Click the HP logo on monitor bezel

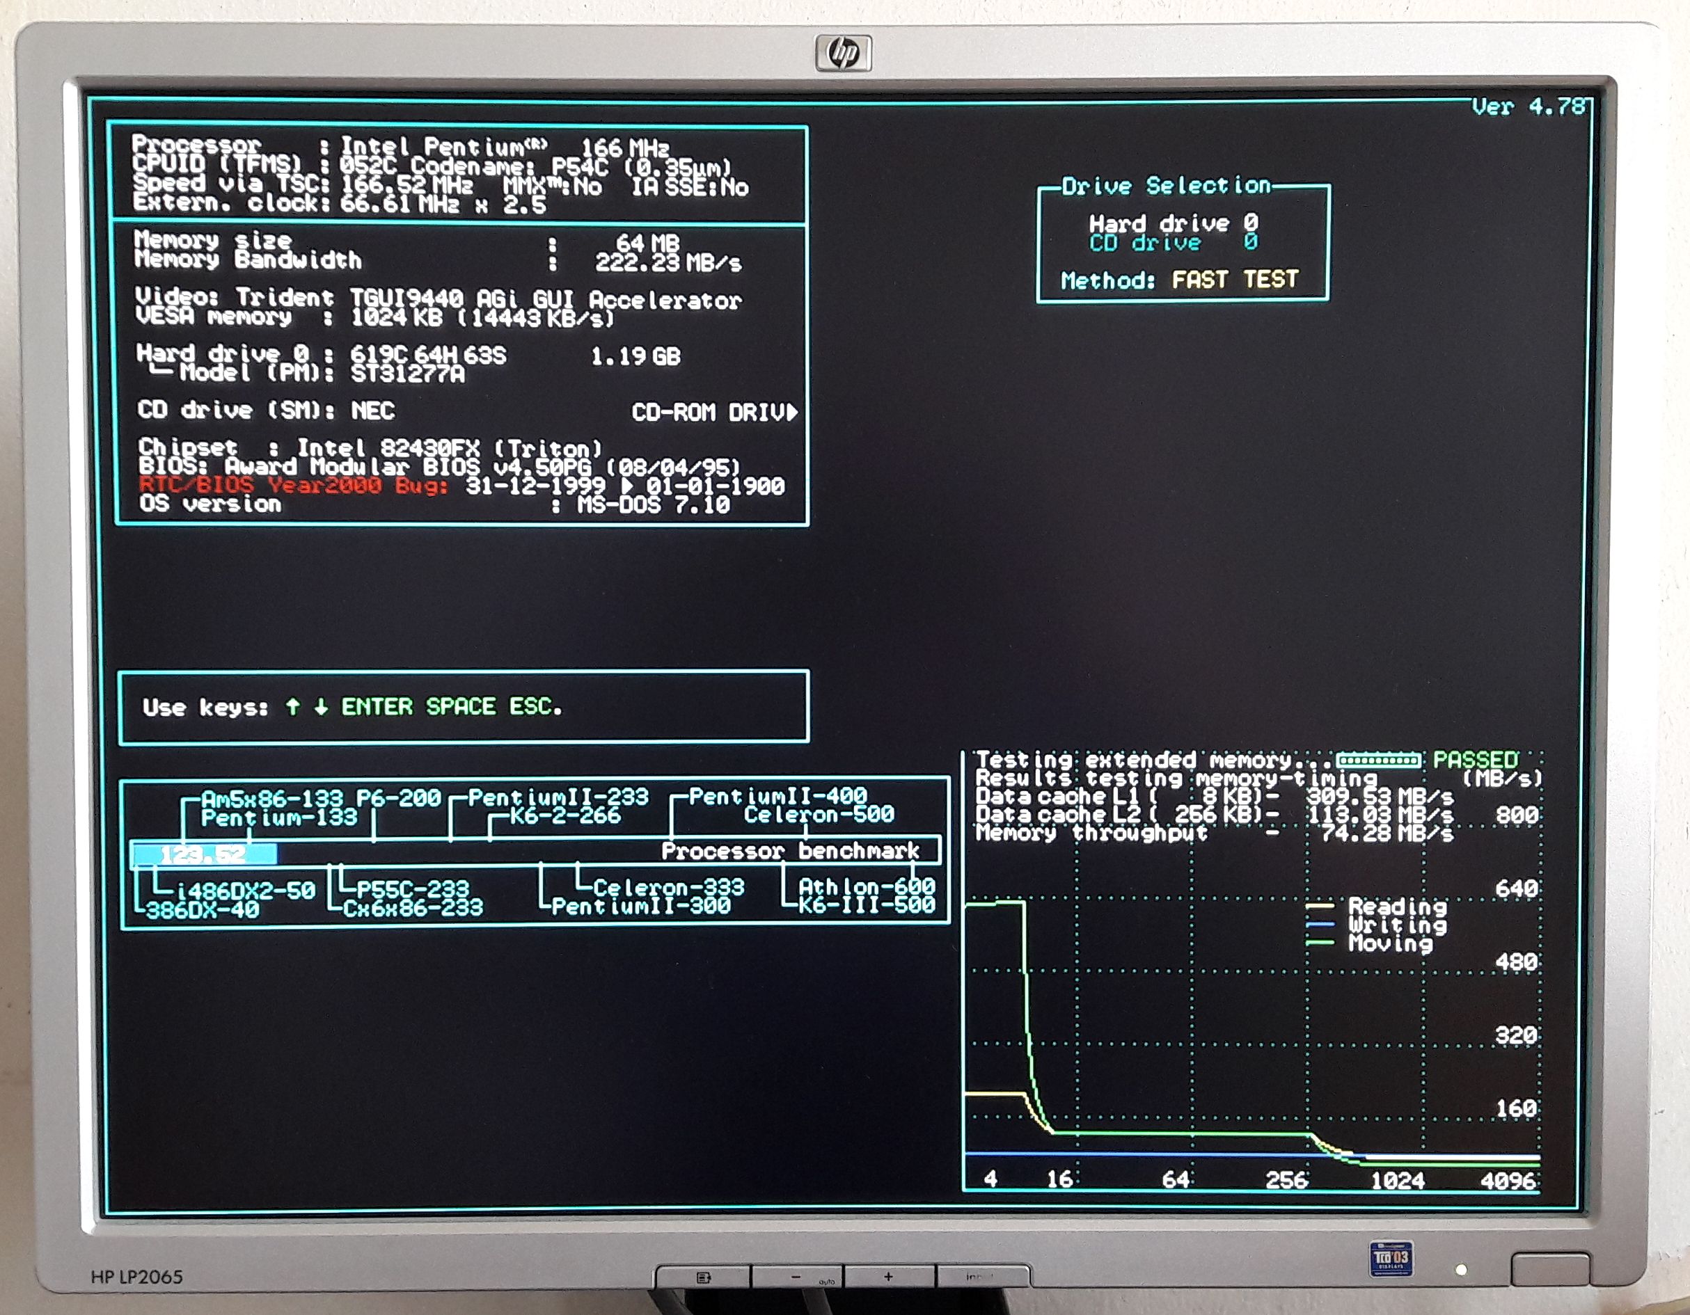pyautogui.click(x=844, y=54)
